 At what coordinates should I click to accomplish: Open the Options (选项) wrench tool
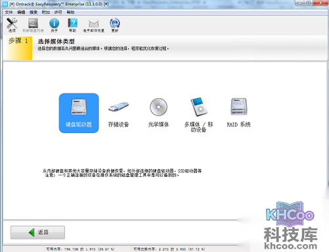(x=12, y=25)
